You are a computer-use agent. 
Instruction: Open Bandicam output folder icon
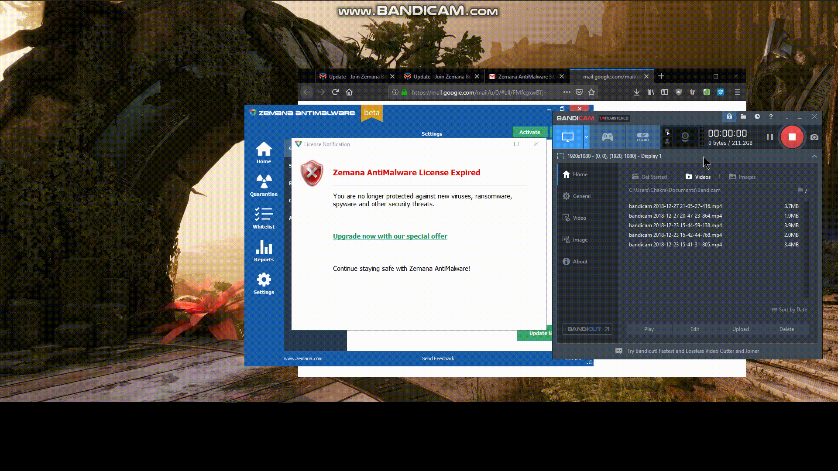(x=743, y=117)
